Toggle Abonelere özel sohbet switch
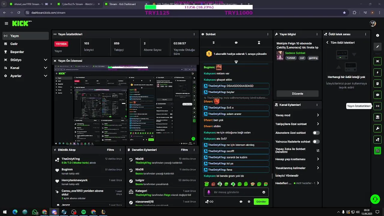 tap(316, 133)
